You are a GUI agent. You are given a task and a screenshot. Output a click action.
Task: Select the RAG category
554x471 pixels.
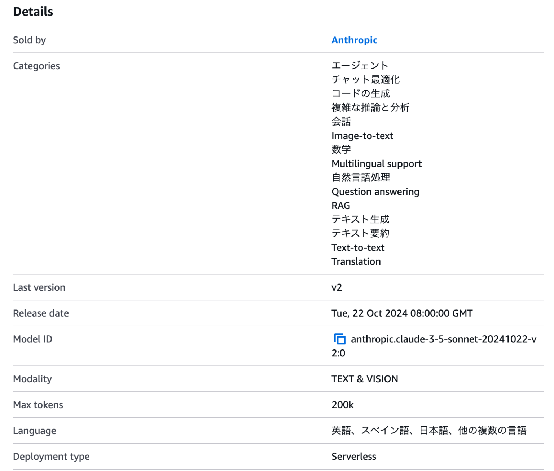340,206
